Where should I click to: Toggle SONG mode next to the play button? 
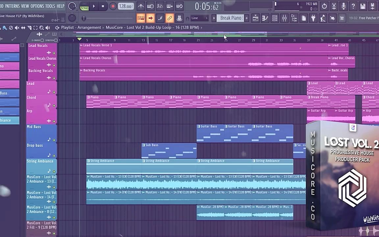(84, 7)
